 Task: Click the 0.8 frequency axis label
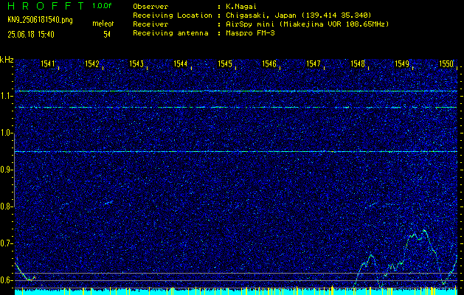6,206
